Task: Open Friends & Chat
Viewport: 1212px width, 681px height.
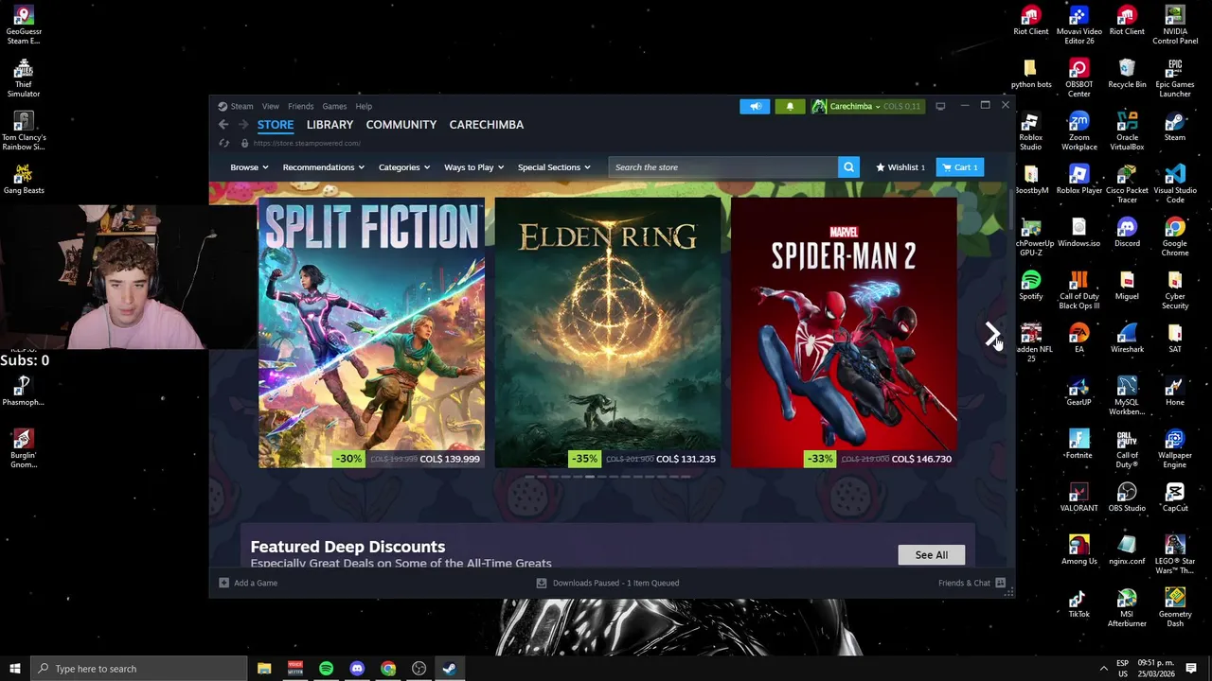Action: point(971,583)
